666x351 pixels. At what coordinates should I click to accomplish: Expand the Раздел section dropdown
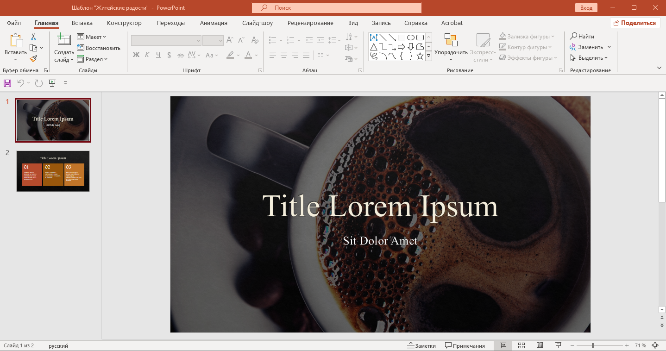click(92, 59)
